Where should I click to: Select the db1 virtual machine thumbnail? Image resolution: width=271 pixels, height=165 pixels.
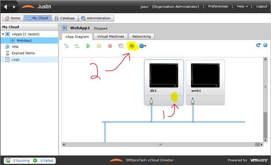click(164, 75)
